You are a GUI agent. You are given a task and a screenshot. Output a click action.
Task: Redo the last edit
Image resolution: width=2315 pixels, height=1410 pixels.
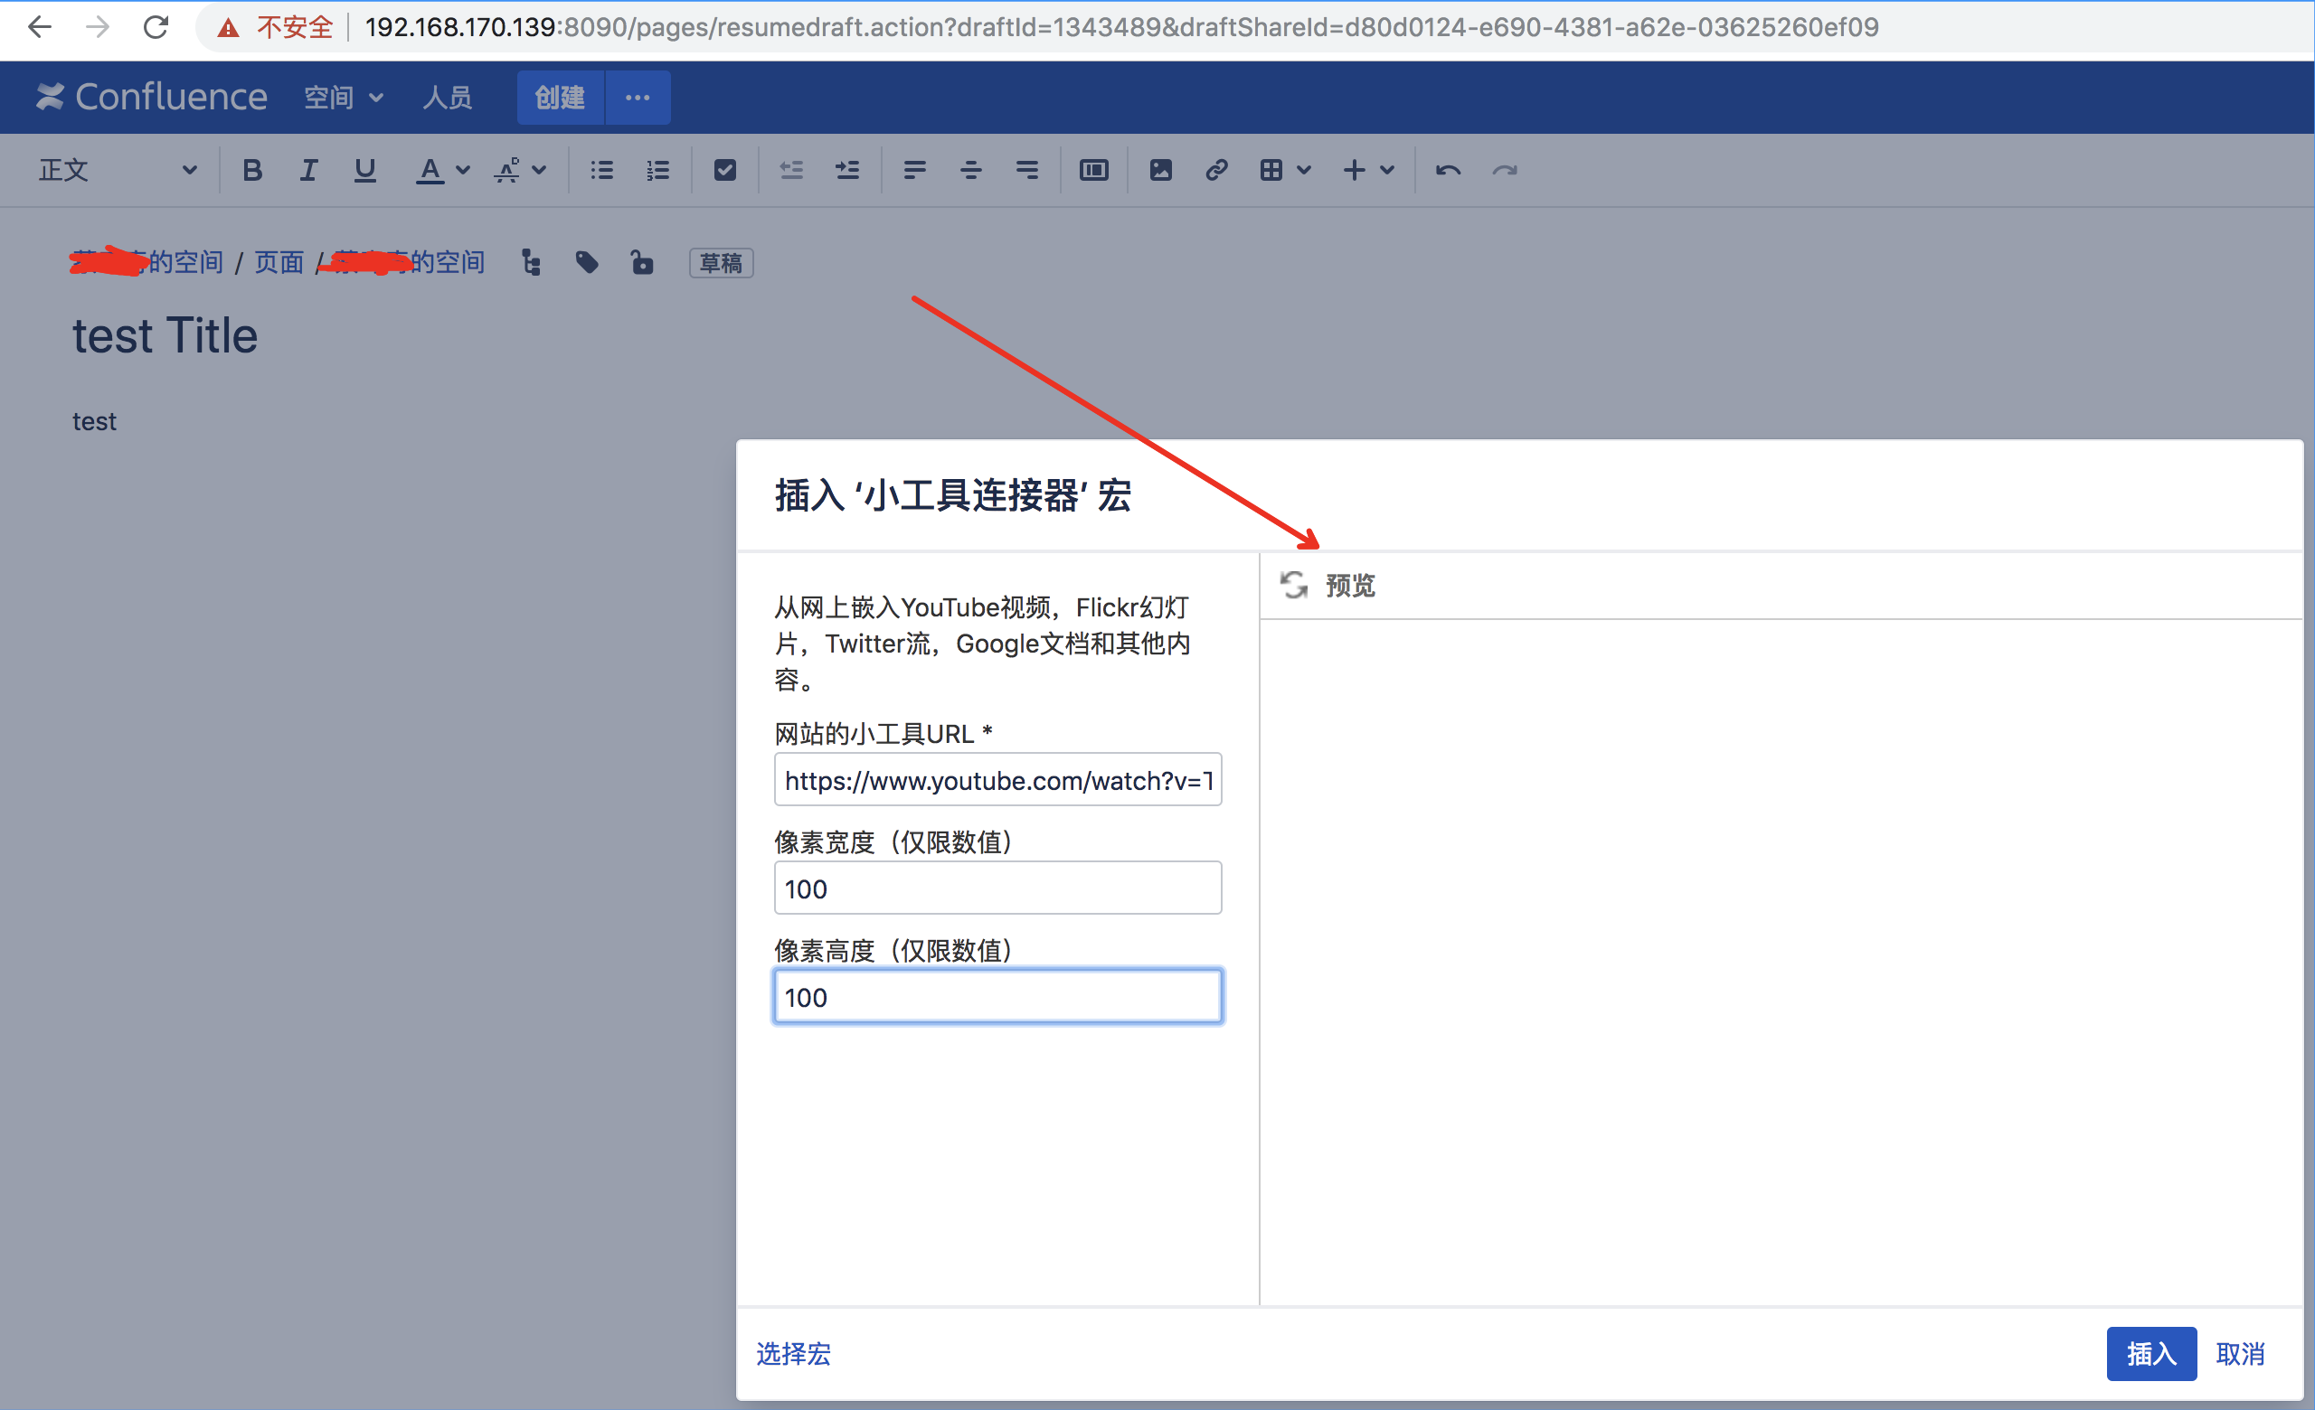1504,170
